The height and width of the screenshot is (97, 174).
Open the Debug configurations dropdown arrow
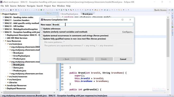click(x=59, y=10)
